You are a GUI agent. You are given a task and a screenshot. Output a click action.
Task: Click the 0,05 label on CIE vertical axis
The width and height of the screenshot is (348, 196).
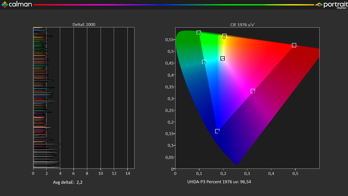click(169, 157)
